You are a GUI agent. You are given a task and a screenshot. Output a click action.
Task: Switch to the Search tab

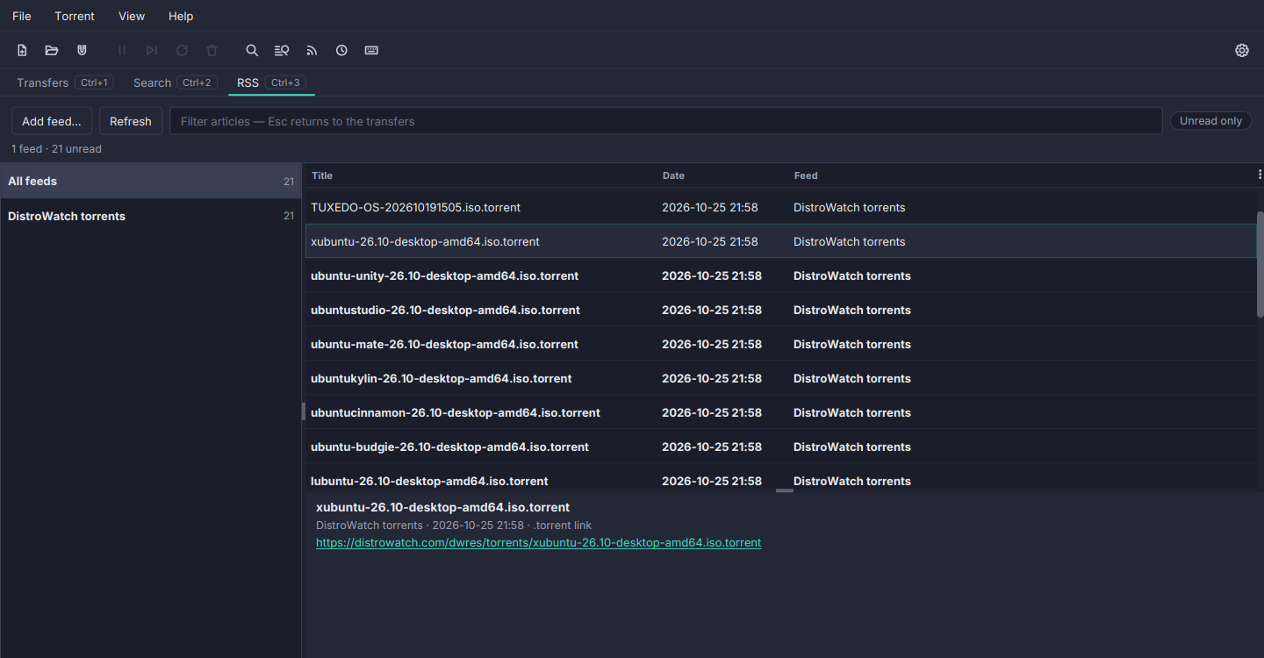pos(175,82)
